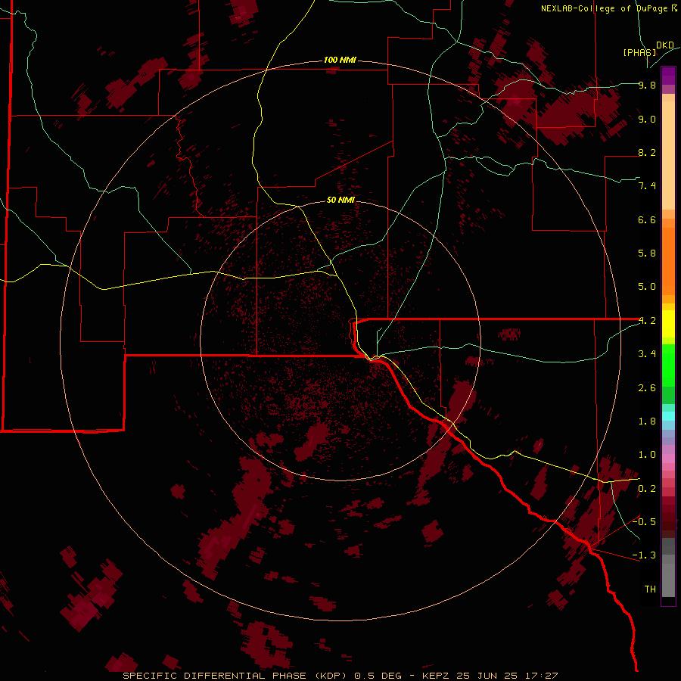Click the DKD label above the color scale
This screenshot has width=681, height=681.
coord(665,45)
